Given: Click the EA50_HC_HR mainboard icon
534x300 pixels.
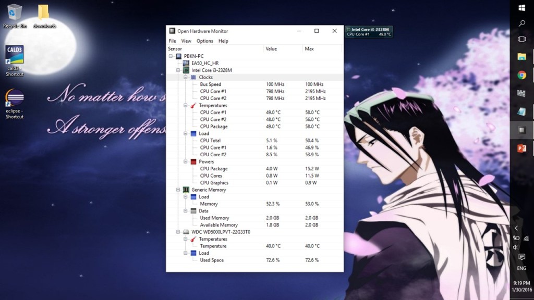Looking at the screenshot, I should point(186,64).
